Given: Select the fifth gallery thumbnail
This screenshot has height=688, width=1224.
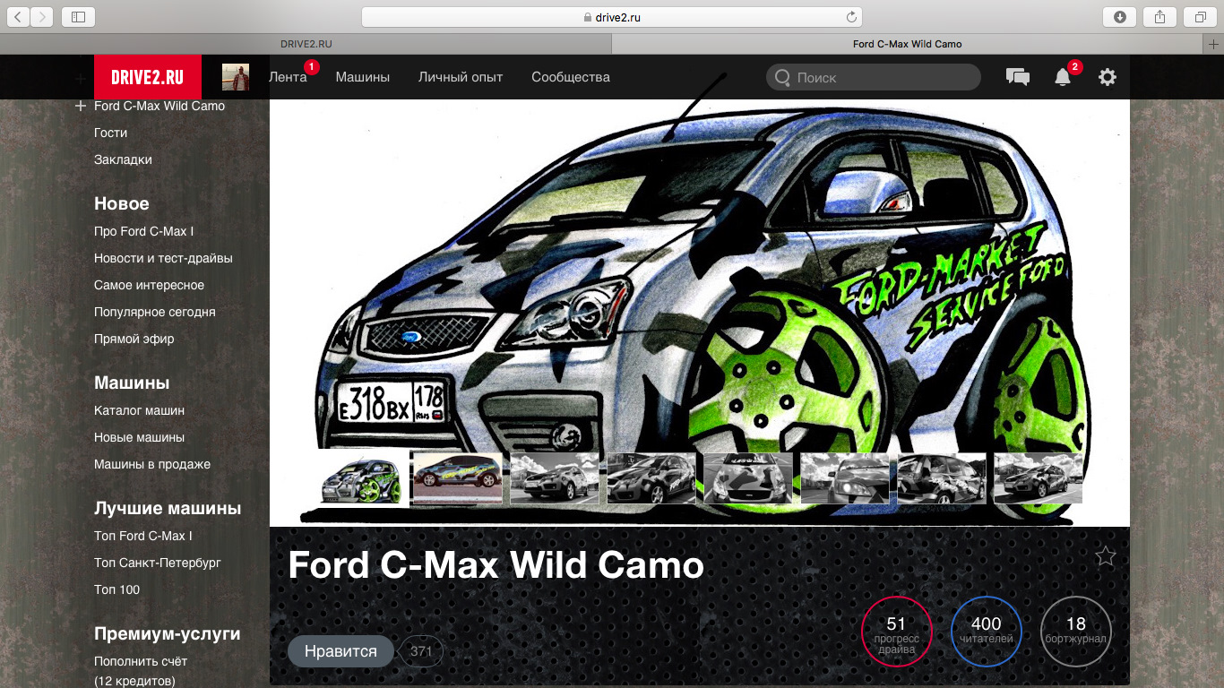Looking at the screenshot, I should [747, 478].
